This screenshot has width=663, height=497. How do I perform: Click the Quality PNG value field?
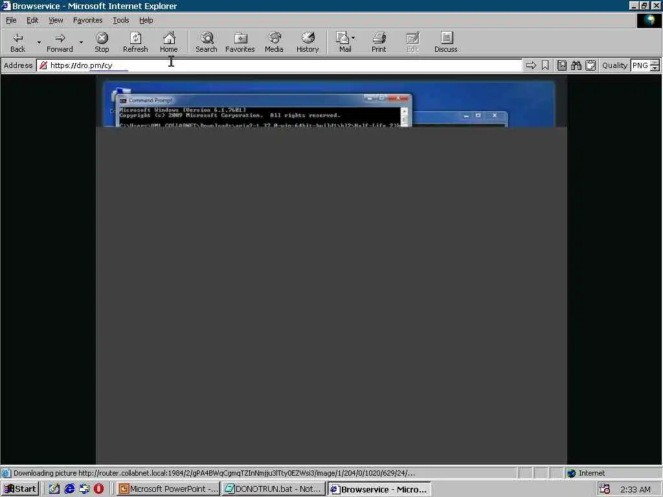[640, 65]
